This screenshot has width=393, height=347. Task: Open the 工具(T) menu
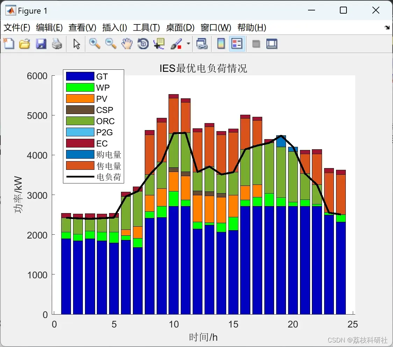(x=147, y=28)
